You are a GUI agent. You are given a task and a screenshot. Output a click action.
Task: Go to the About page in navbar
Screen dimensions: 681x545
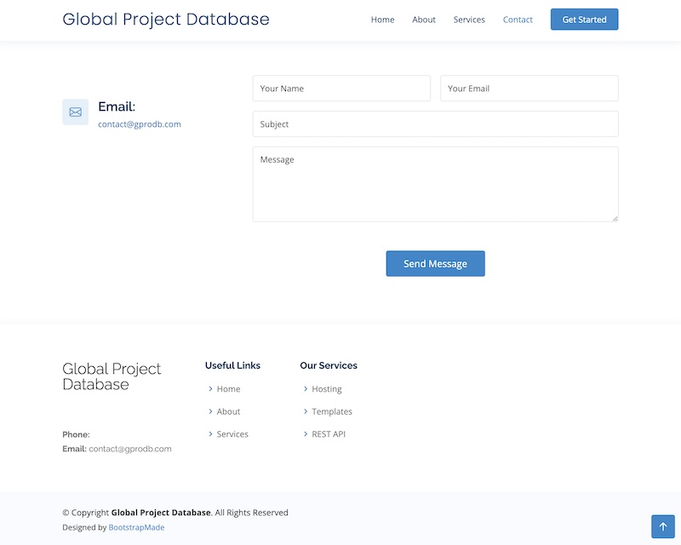pyautogui.click(x=424, y=20)
